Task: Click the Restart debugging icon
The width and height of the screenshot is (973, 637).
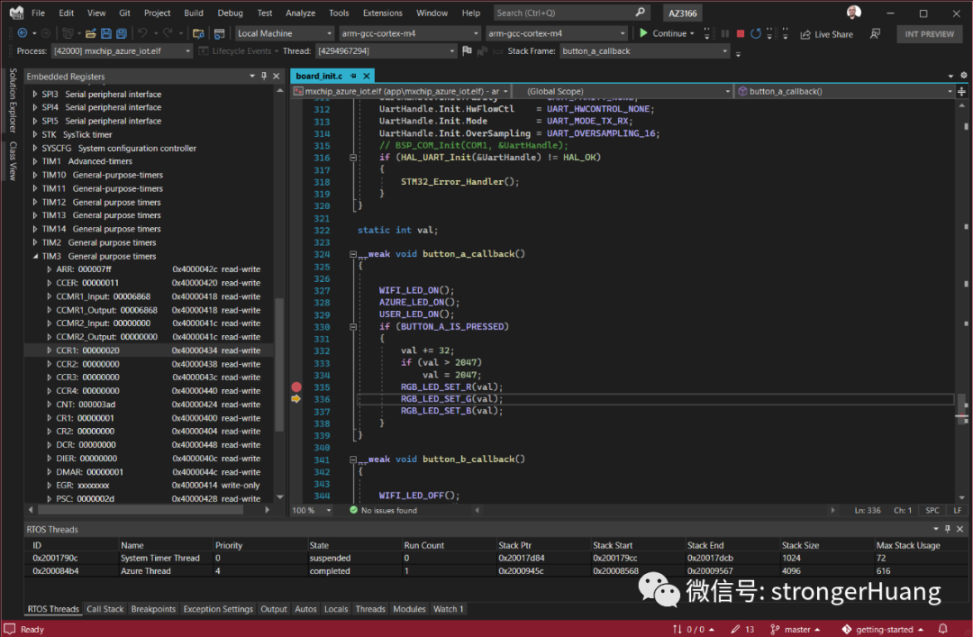Action: click(x=755, y=33)
